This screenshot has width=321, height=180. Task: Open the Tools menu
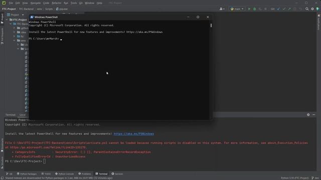74,3
